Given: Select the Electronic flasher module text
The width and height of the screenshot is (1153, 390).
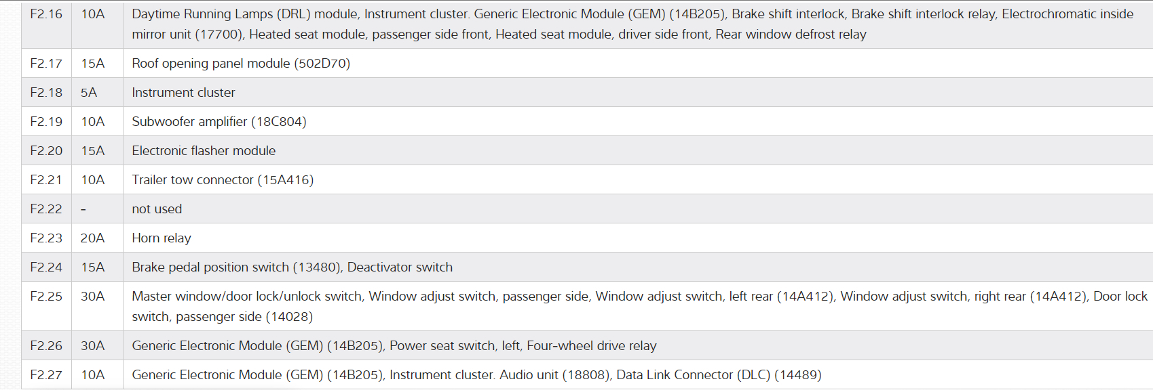Looking at the screenshot, I should (204, 151).
